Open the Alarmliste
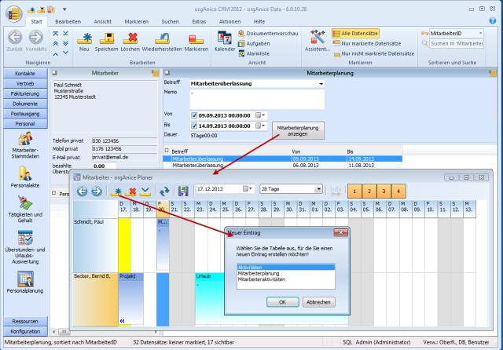This screenshot has width=503, height=350. coord(254,54)
